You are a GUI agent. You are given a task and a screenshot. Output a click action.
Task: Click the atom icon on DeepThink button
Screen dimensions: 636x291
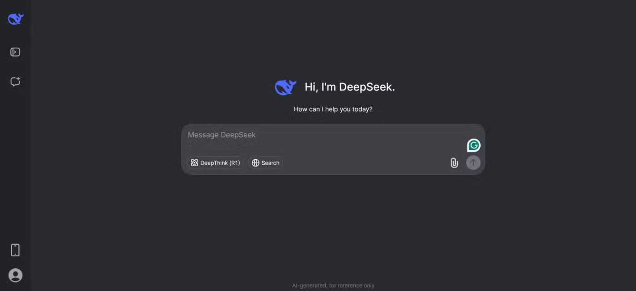[194, 163]
